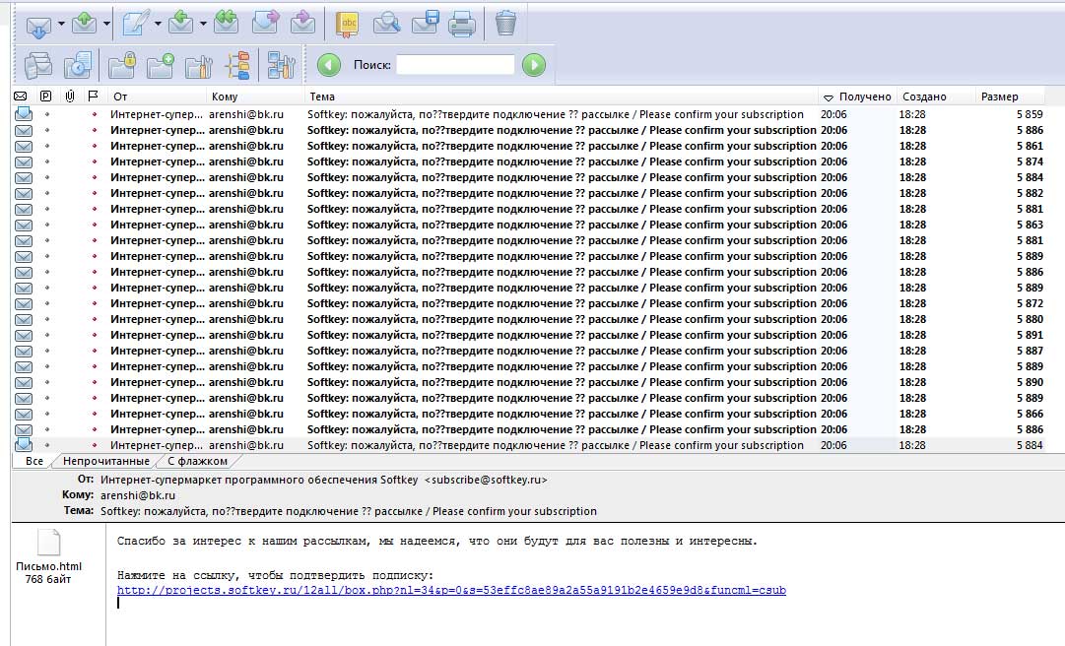Open the address book

point(348,24)
